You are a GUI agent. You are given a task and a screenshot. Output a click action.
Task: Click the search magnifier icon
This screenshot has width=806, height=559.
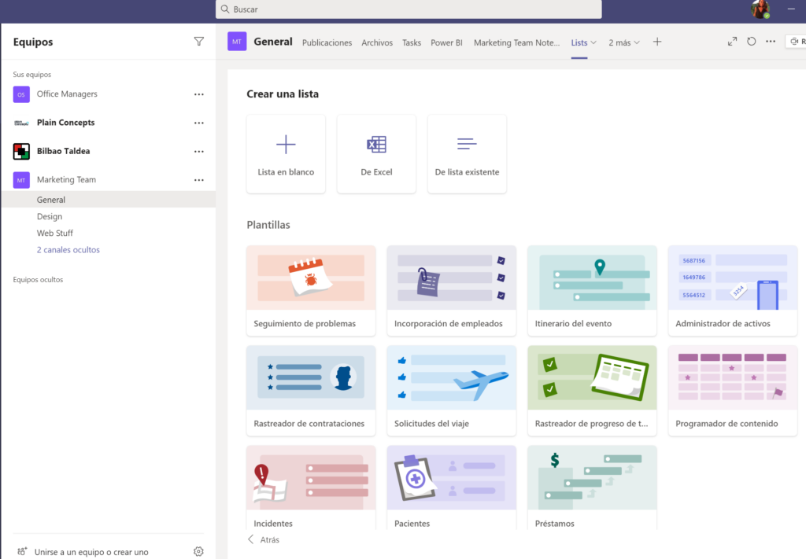click(225, 9)
